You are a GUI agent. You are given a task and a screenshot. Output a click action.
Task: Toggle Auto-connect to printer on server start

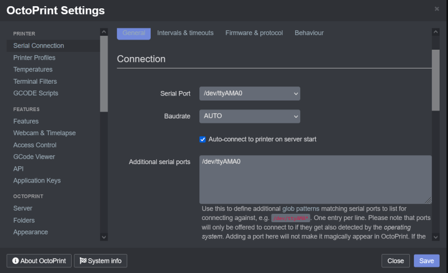(203, 140)
